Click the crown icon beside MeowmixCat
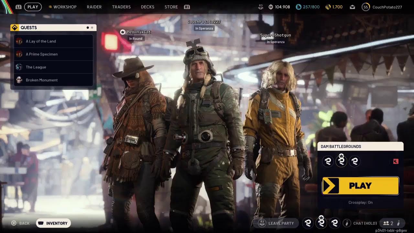Image resolution: width=414 pixels, height=233 pixels. click(x=123, y=32)
